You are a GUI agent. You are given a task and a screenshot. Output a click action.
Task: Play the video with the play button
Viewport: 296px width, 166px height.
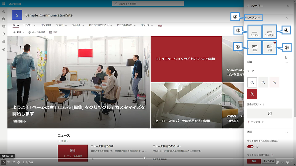[x=4, y=162]
